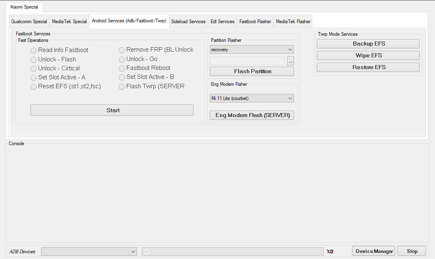Select the Read Info Fastboot operation
The height and width of the screenshot is (259, 435).
tap(33, 50)
